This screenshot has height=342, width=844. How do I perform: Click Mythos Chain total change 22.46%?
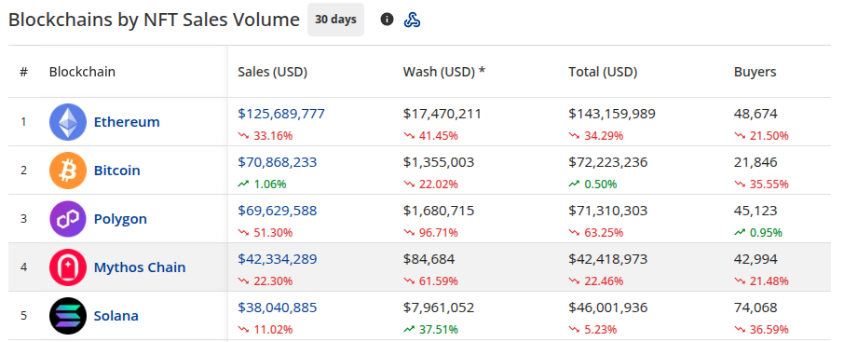(x=596, y=281)
